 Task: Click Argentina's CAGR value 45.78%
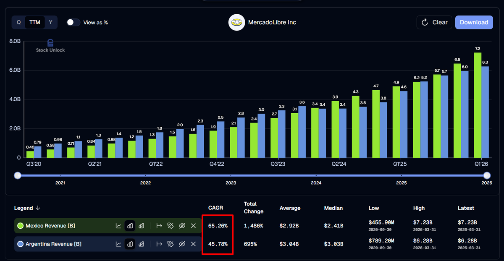[218, 244]
